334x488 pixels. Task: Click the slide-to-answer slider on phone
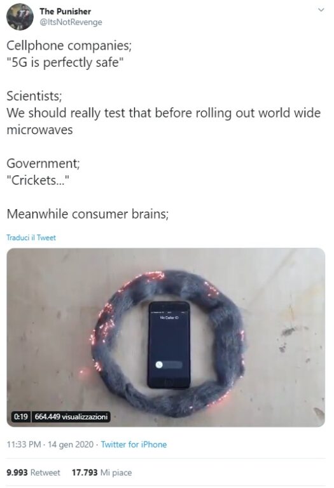(x=169, y=365)
